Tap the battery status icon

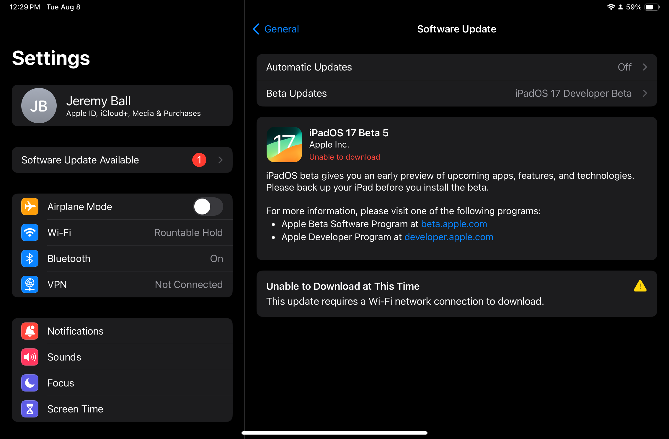652,7
